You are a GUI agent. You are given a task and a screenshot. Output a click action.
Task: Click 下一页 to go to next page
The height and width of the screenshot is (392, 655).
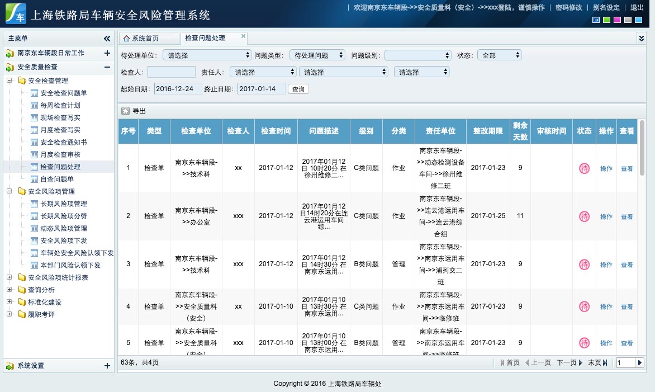[x=569, y=363]
